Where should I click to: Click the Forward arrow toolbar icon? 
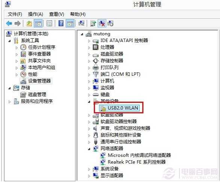[17, 23]
